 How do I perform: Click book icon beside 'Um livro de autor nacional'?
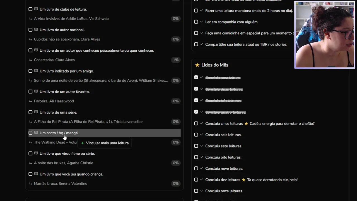pyautogui.click(x=36, y=30)
